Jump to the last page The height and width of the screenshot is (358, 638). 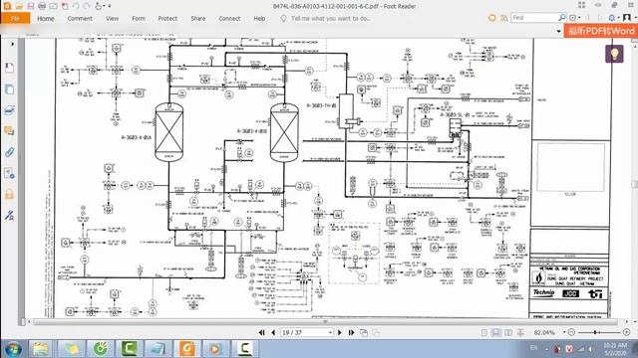[351, 332]
